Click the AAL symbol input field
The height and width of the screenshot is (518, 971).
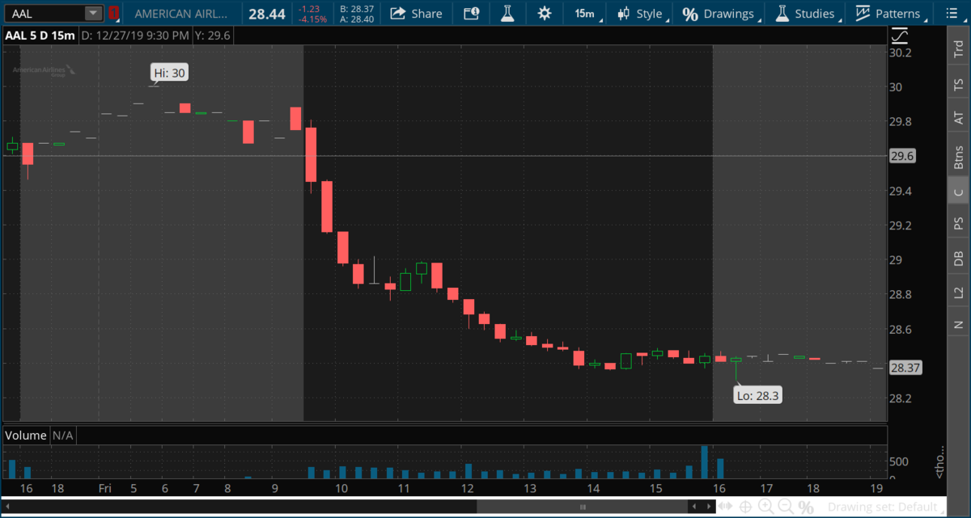coord(45,13)
